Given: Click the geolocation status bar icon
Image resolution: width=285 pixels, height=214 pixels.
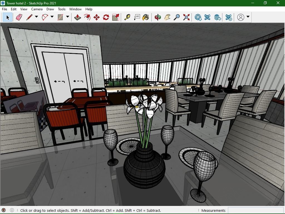Looking at the screenshot, I should pyautogui.click(x=3, y=210).
